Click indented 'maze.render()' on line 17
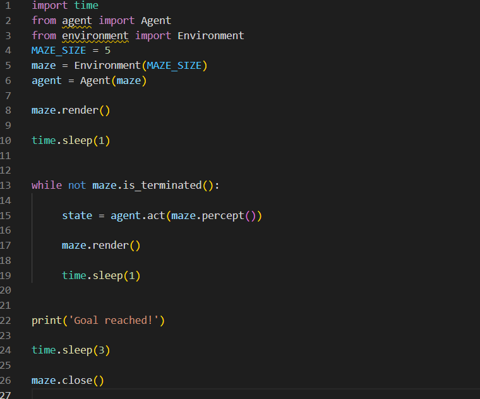The image size is (480, 399). click(101, 246)
